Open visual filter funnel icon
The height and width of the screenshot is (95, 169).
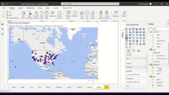click(x=89, y=81)
